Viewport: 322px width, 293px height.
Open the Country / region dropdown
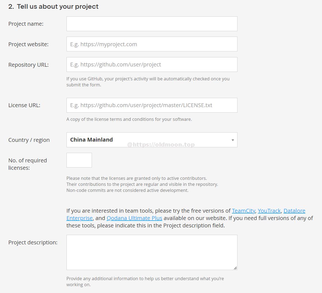point(152,140)
